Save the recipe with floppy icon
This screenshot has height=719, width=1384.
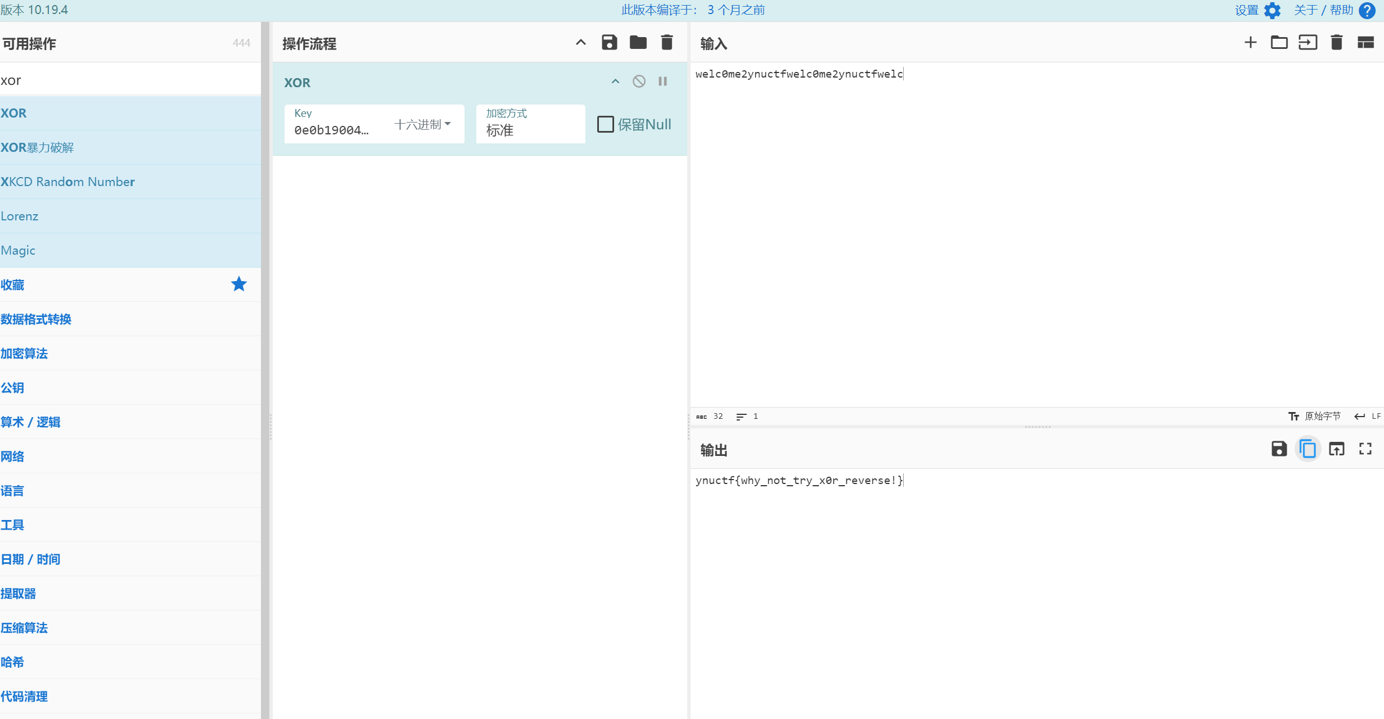[609, 43]
